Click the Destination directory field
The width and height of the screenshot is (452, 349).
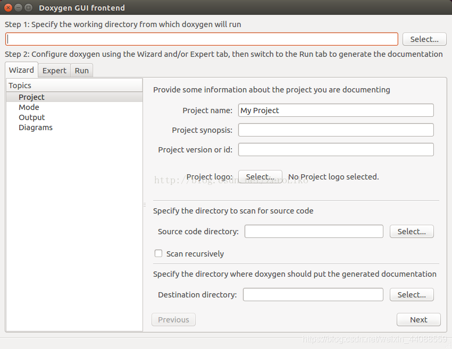click(x=313, y=294)
